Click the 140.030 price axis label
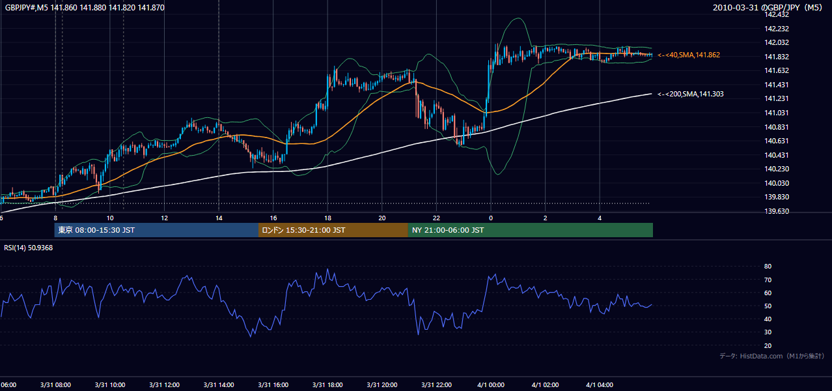 point(777,183)
